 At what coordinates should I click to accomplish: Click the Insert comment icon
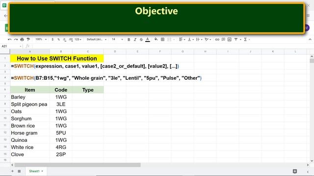point(223,40)
